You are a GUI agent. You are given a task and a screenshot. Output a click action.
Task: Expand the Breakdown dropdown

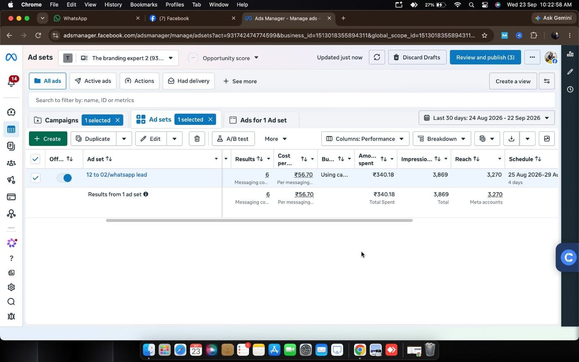coord(442,139)
